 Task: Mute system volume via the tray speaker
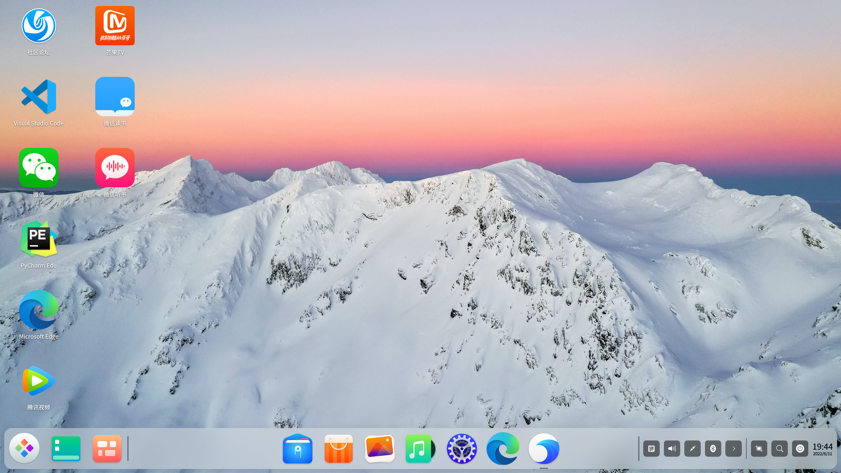(x=672, y=448)
